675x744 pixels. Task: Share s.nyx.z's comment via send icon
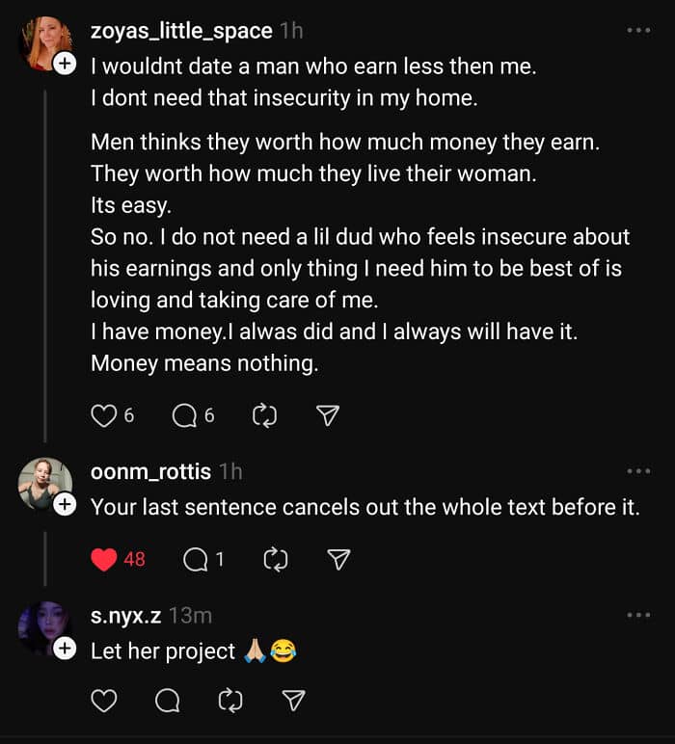pyautogui.click(x=294, y=702)
